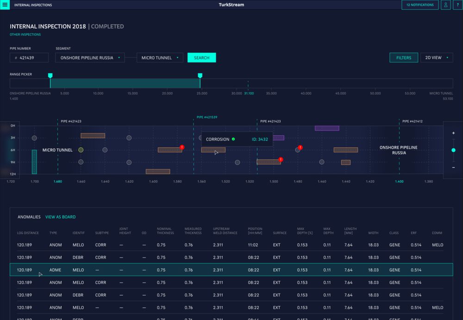
Task: Click the alert anomaly bar near 1.500
Action: click(269, 162)
